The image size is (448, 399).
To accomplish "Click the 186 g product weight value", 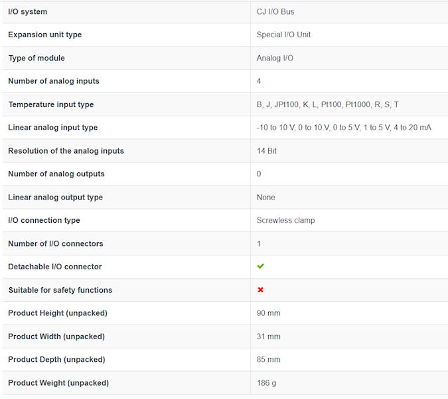I will 266,383.
